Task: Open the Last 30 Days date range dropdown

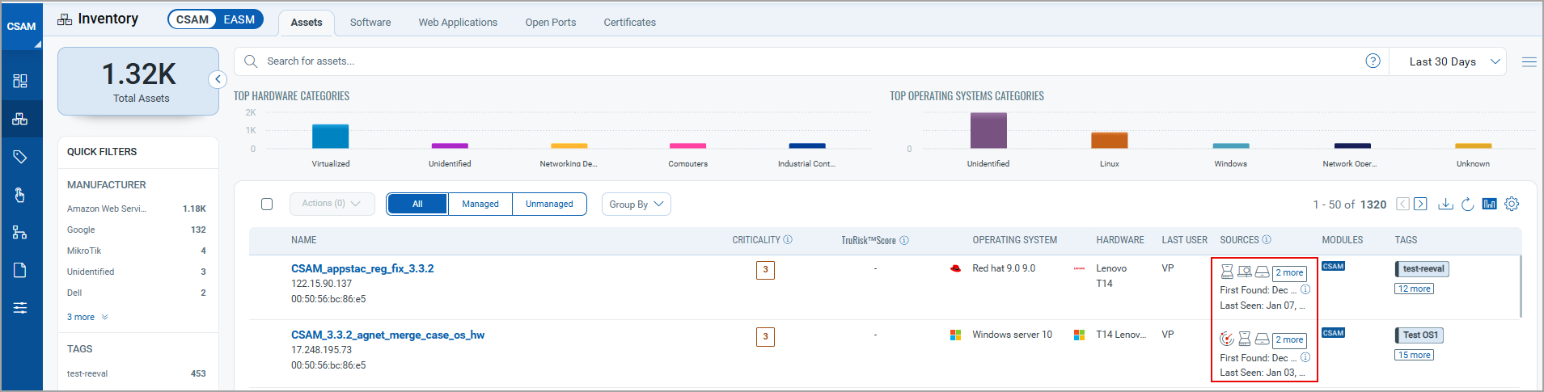Action: point(1454,61)
